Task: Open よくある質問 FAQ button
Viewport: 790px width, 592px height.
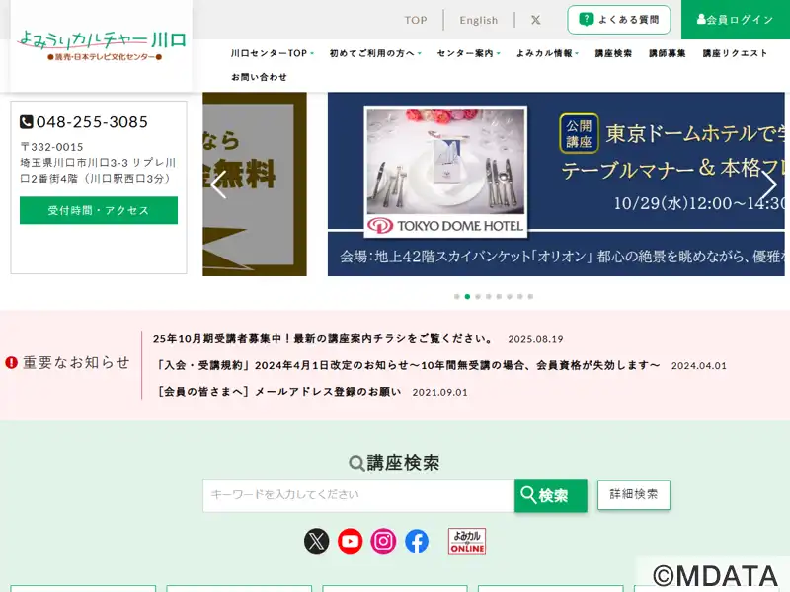Action: [x=619, y=20]
